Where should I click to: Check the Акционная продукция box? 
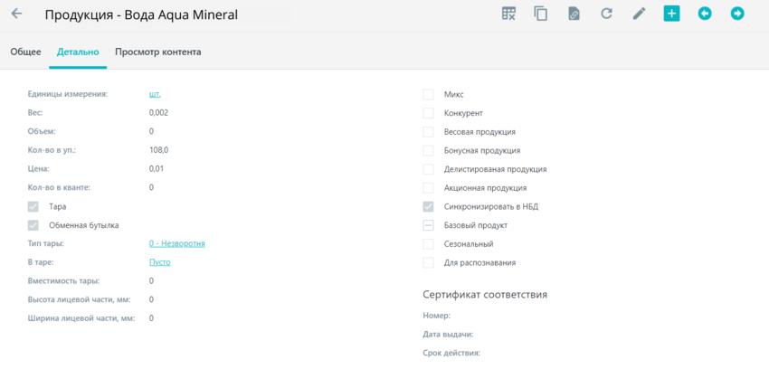(x=428, y=188)
